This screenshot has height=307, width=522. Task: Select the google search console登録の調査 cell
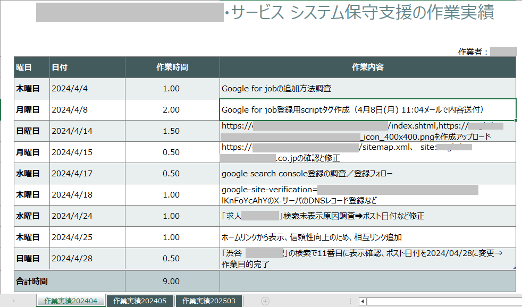click(x=367, y=174)
